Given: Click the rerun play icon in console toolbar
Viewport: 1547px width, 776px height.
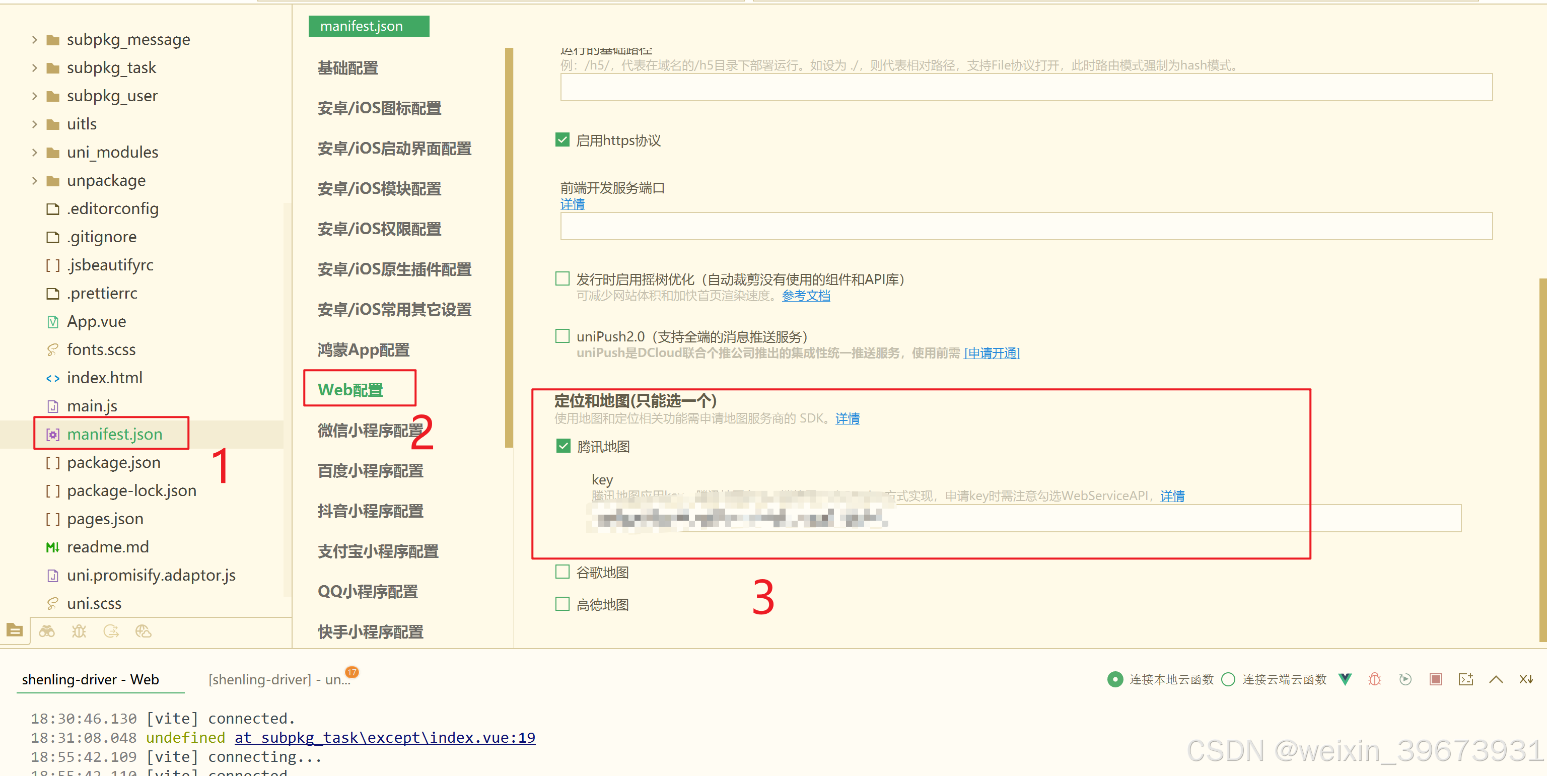Looking at the screenshot, I should pyautogui.click(x=1405, y=679).
